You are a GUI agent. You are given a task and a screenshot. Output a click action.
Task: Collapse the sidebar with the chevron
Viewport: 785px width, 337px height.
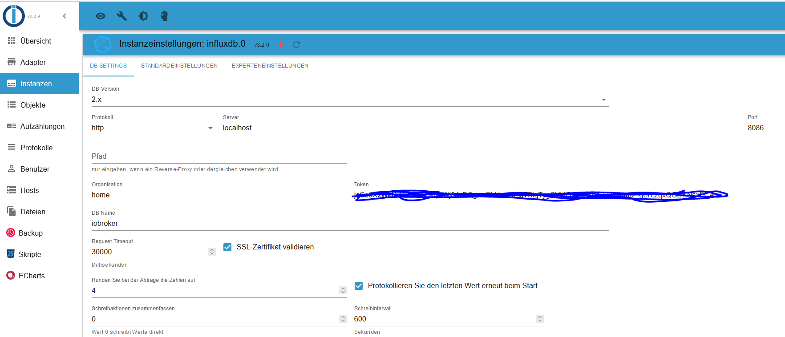[65, 16]
